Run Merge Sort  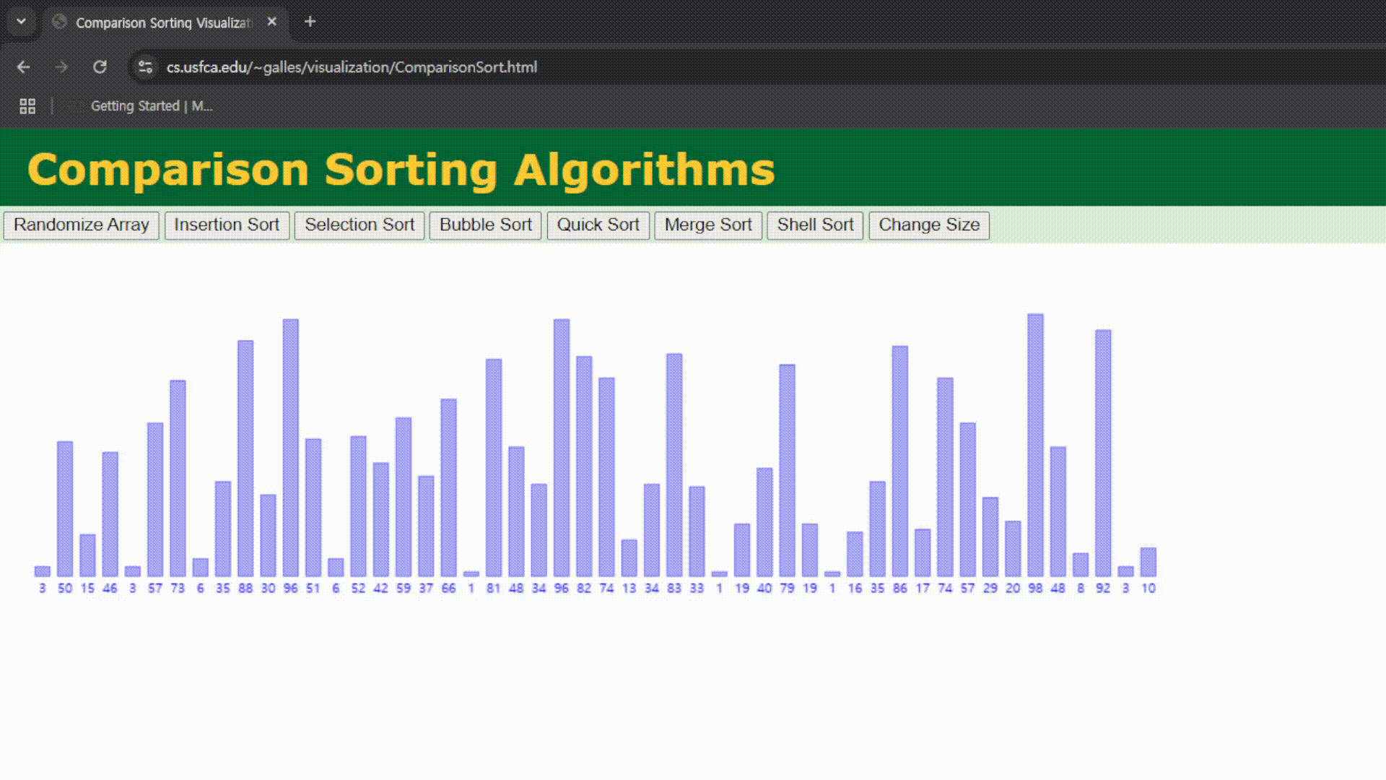point(707,225)
